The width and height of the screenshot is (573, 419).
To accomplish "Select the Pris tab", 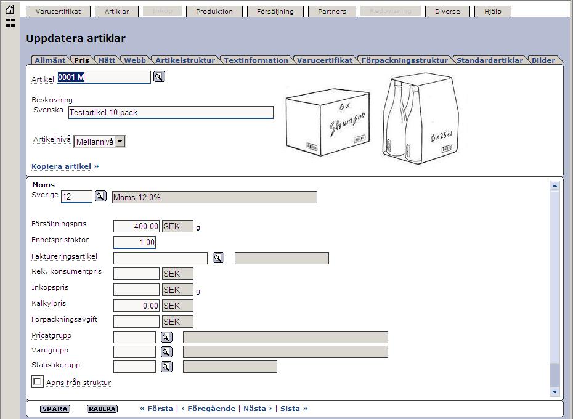I will pos(81,60).
